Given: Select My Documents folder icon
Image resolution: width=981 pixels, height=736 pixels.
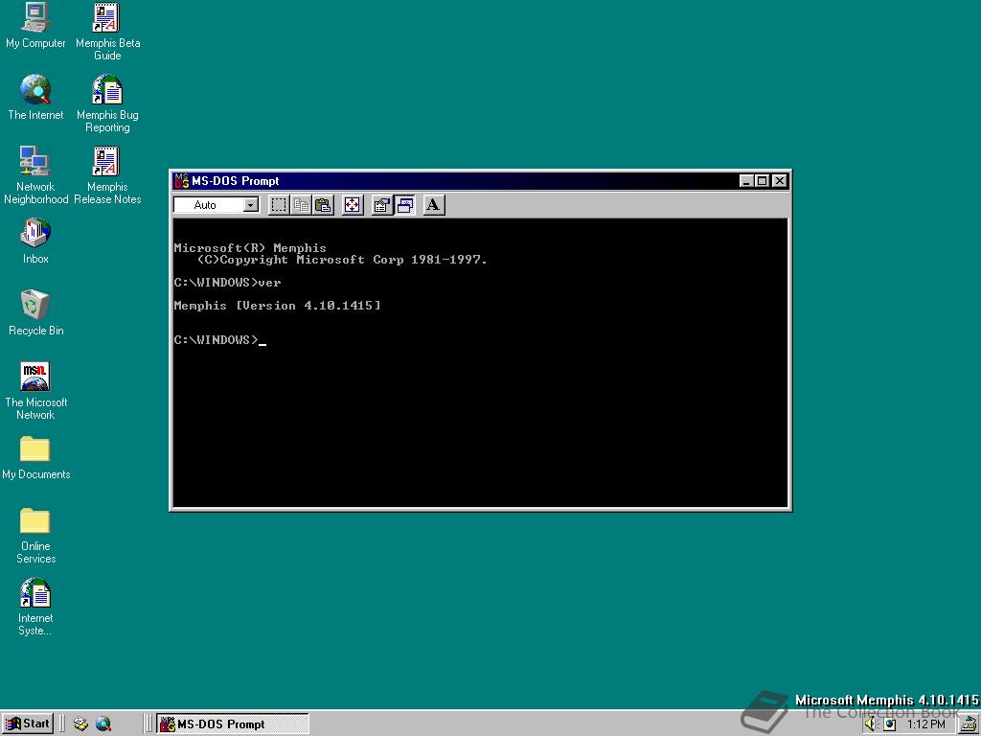Looking at the screenshot, I should [35, 457].
